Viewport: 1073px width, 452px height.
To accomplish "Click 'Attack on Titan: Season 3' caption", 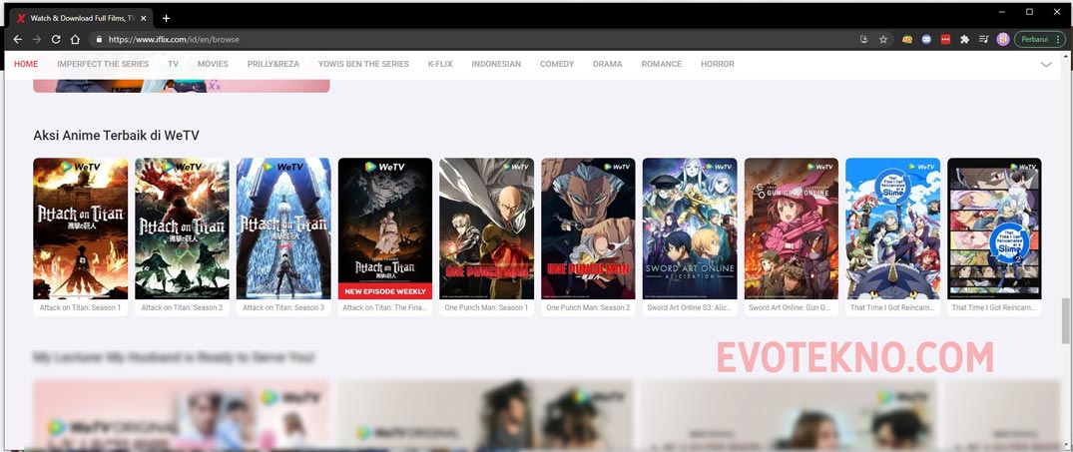I will [283, 307].
